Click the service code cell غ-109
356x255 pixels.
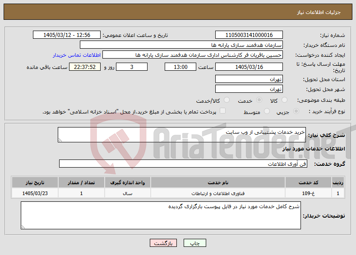tap(308, 193)
